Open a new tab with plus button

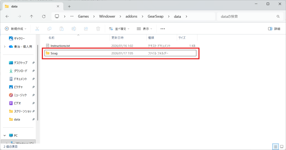(69, 6)
